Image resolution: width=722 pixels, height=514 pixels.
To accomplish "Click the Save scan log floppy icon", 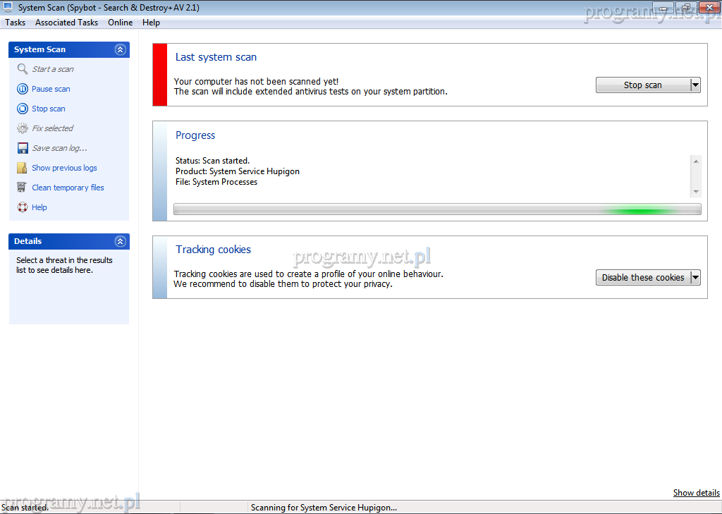I will tap(23, 148).
